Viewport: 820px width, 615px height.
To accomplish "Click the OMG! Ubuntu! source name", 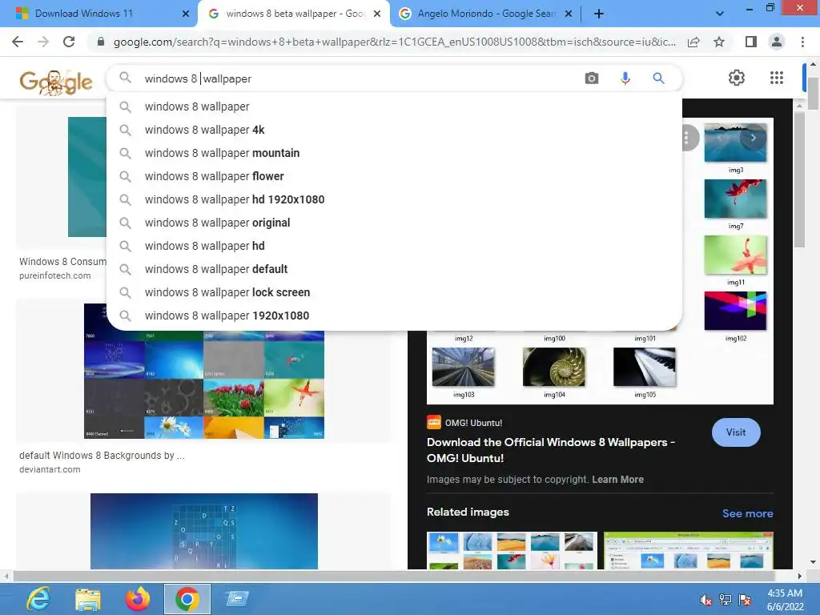I will point(473,423).
